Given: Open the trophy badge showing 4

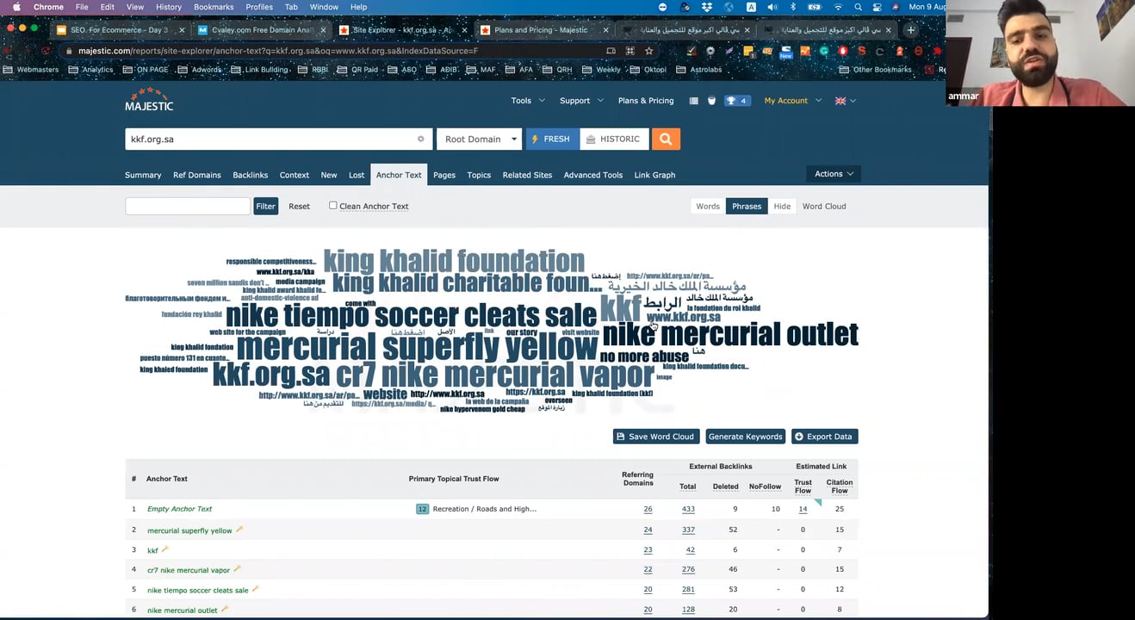Looking at the screenshot, I should (736, 101).
